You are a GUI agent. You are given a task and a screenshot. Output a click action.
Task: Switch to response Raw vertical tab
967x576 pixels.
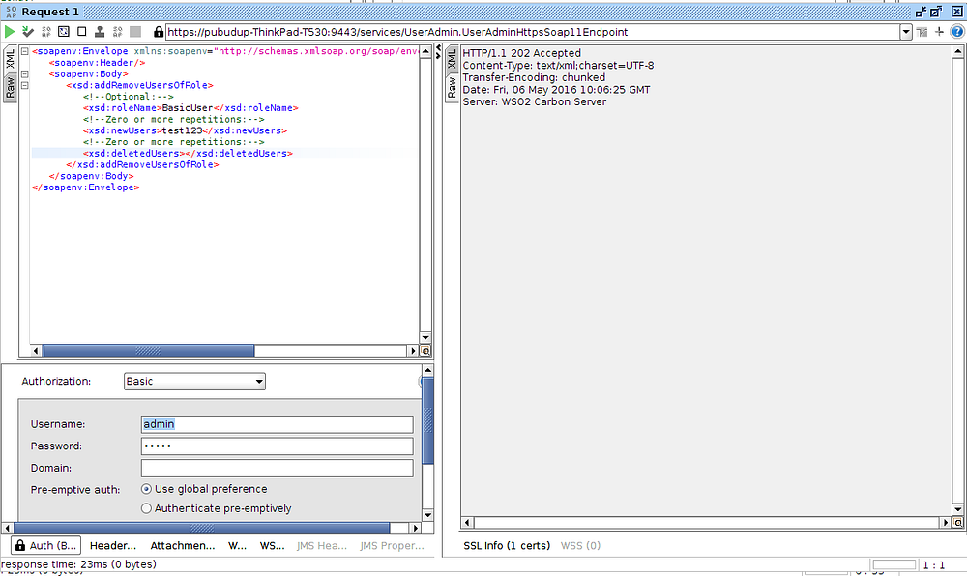point(452,88)
